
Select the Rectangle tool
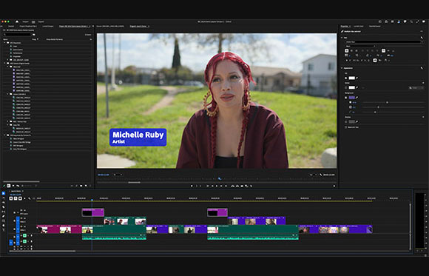click(4, 221)
